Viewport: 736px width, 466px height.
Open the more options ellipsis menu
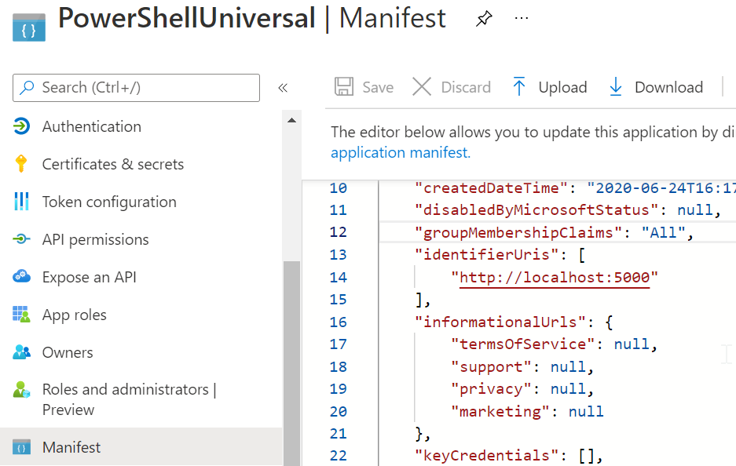point(522,18)
